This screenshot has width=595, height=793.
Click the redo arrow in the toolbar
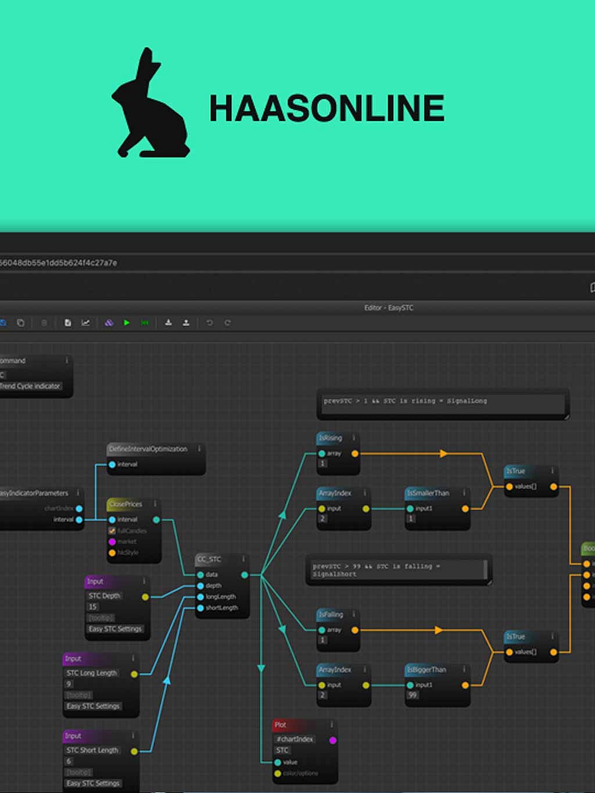(227, 322)
